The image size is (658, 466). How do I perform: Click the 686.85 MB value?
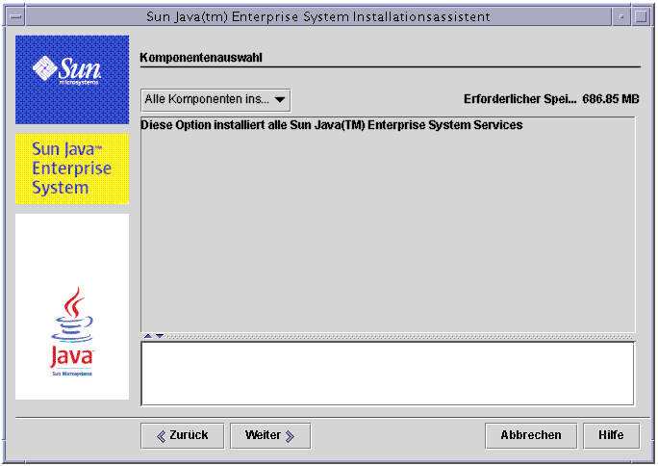coord(611,99)
